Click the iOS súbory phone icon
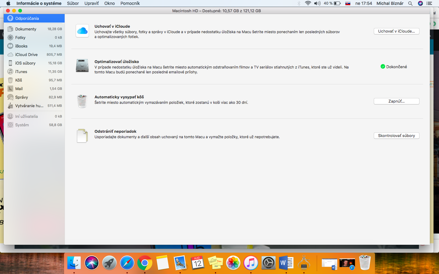 tap(10, 63)
